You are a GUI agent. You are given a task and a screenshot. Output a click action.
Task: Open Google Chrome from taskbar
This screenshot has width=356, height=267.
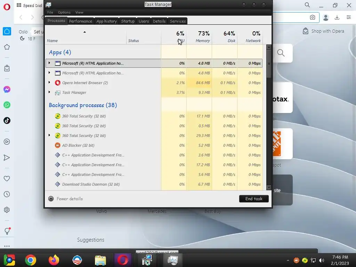(31, 260)
